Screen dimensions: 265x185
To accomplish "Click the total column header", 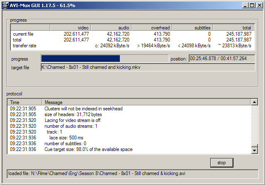I will click(x=233, y=27).
